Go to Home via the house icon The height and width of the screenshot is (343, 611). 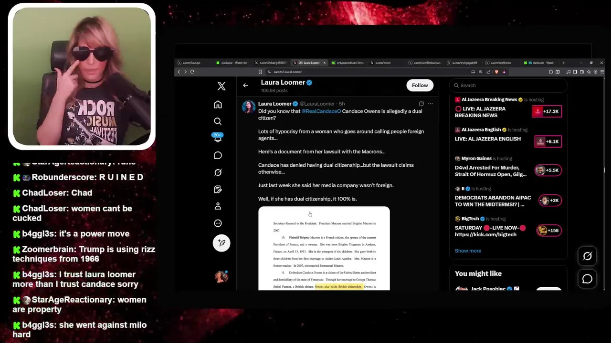(218, 104)
